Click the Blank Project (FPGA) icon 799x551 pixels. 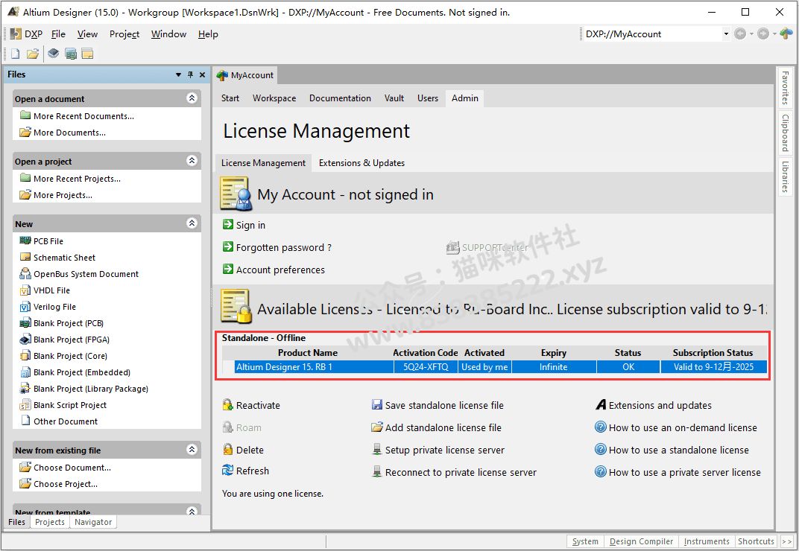(x=25, y=339)
